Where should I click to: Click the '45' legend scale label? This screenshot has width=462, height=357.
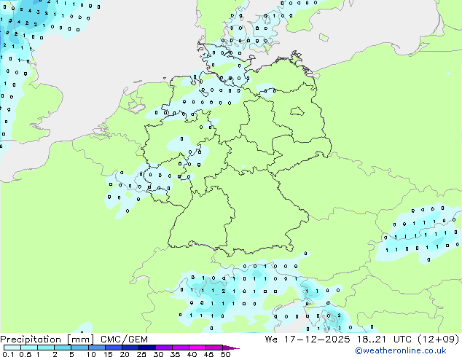click(x=208, y=354)
